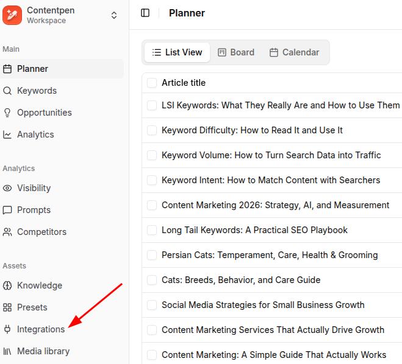Open 'Content Marketing 2026' article title
The image size is (402, 364).
pyautogui.click(x=276, y=205)
